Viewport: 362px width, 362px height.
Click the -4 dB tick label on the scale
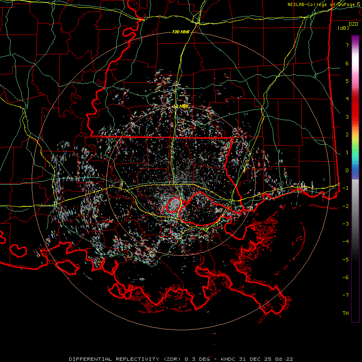(x=346, y=242)
